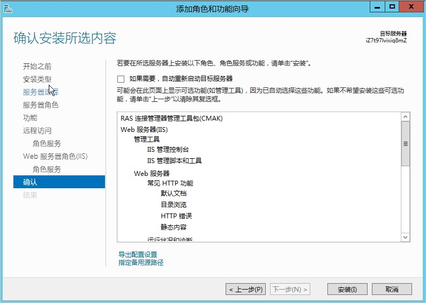Viewport: 426px width, 303px height.
Task: Click the 导出配置设置 link
Action: point(138,255)
